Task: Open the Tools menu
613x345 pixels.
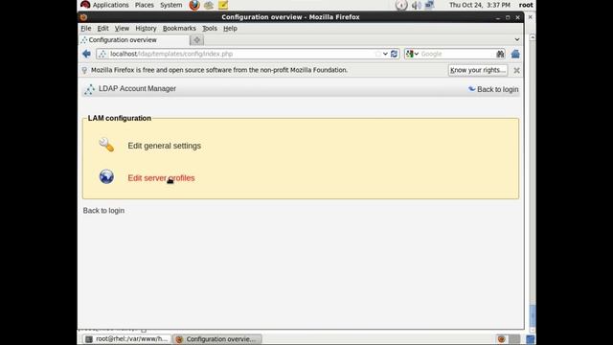Action: 210,28
